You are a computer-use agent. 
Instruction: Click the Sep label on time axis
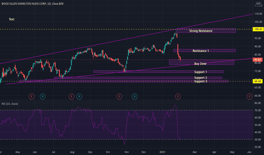coord(90,152)
